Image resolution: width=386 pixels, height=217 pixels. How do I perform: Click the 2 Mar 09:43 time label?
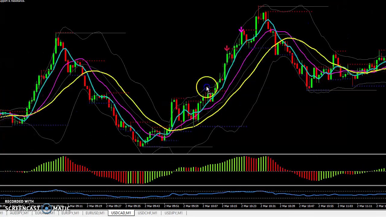click(x=152, y=206)
